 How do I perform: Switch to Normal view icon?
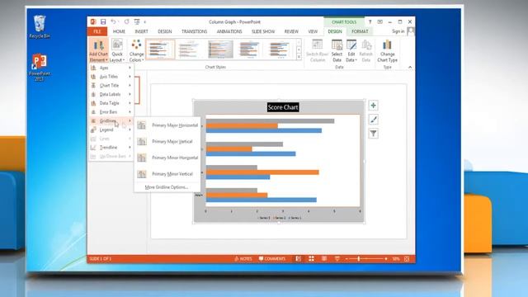299,258
